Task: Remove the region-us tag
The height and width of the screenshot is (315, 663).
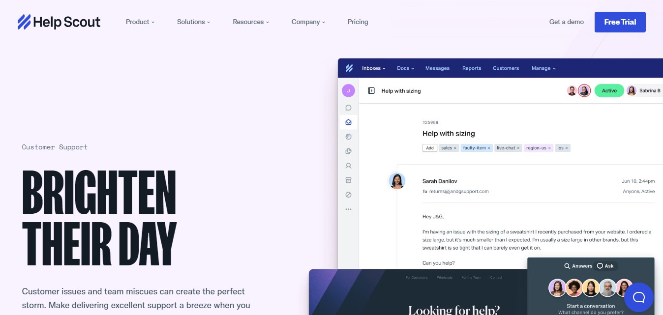Action: 549,148
